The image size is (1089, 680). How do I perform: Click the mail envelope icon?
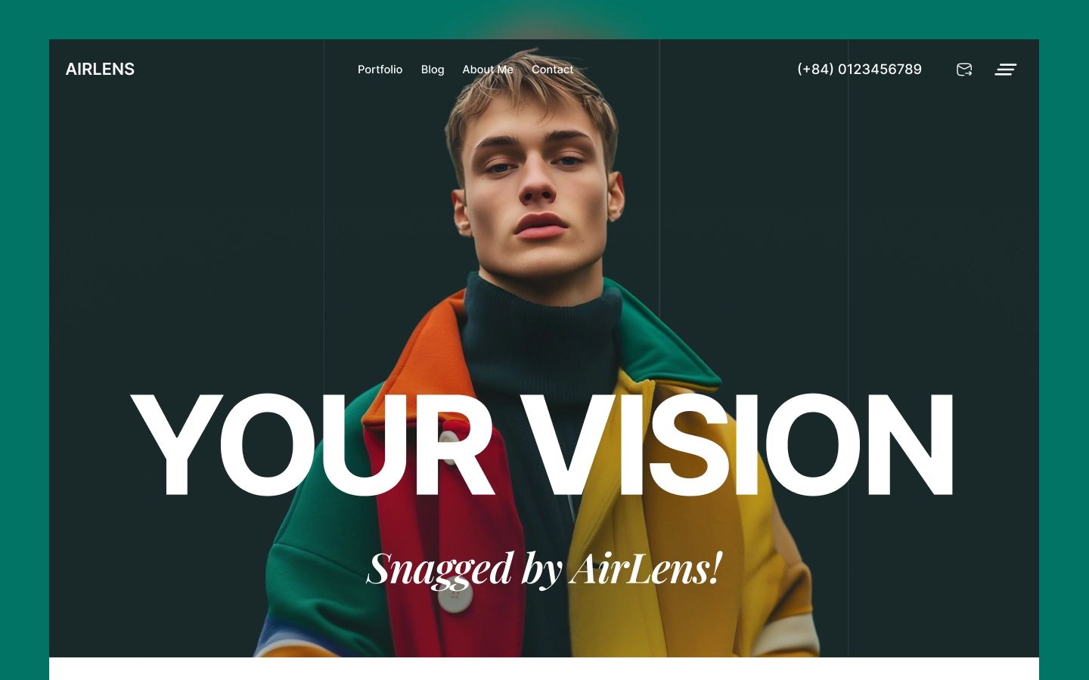964,70
